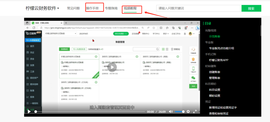Open 查看和审核凭证 tutorial
Image resolution: width=270 pixels, height=122 pixels.
tap(219, 113)
